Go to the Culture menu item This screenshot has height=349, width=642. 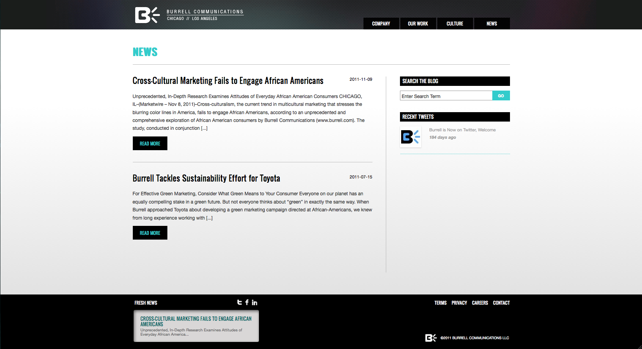click(455, 24)
